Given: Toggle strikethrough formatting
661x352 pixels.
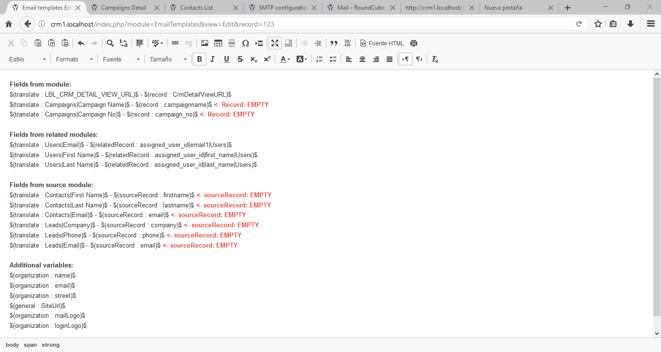Looking at the screenshot, I should [x=240, y=59].
